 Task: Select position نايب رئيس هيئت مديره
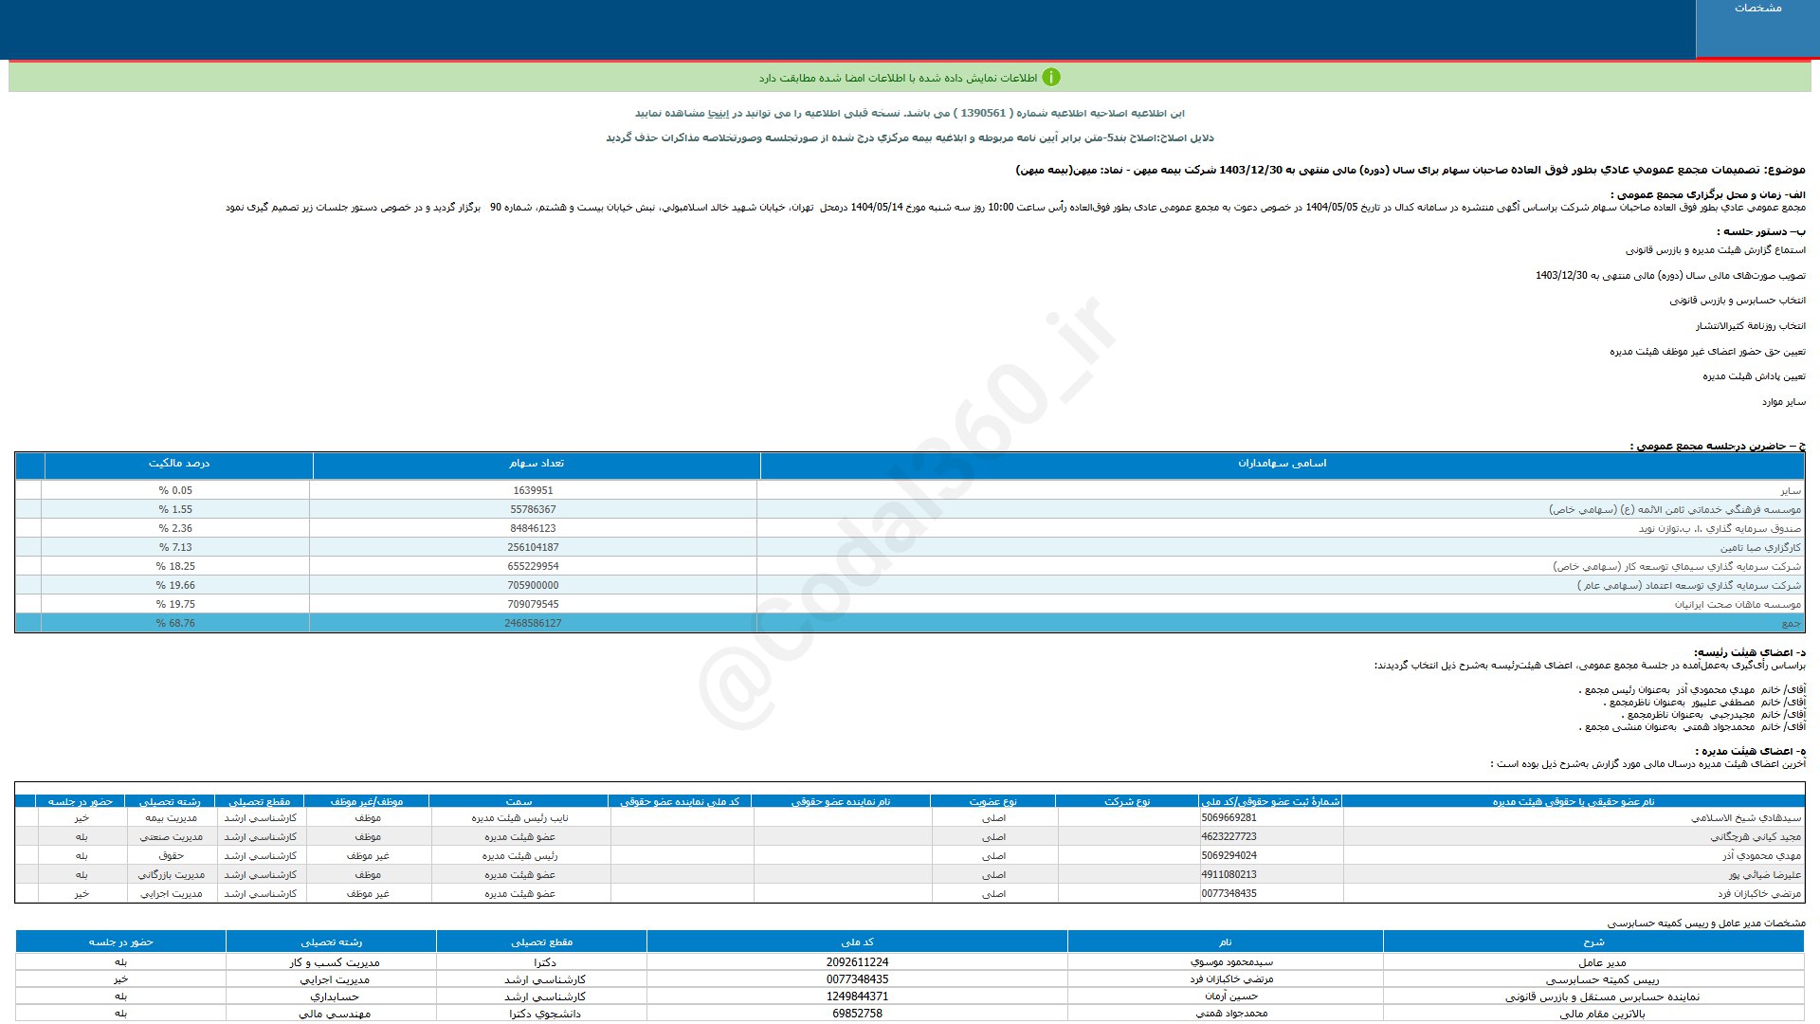click(x=519, y=818)
